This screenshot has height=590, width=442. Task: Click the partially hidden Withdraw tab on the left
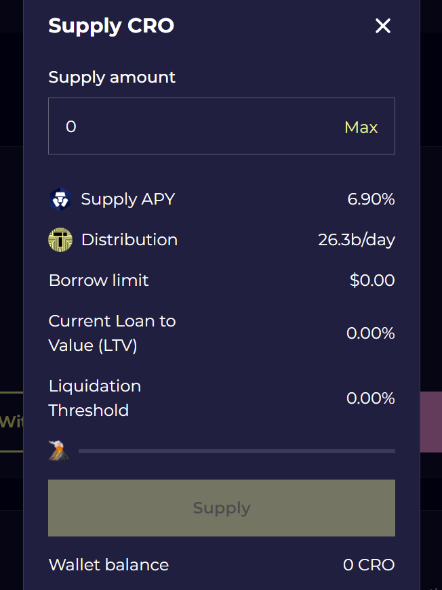coord(12,421)
